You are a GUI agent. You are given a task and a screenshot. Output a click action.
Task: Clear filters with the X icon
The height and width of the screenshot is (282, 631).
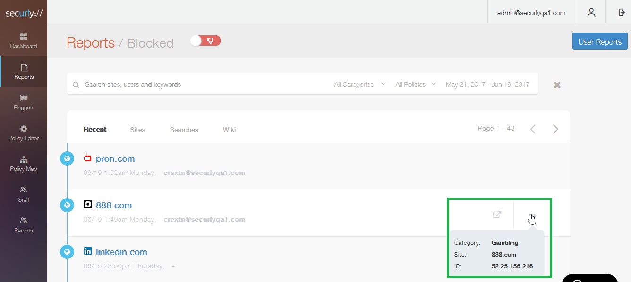pyautogui.click(x=557, y=85)
